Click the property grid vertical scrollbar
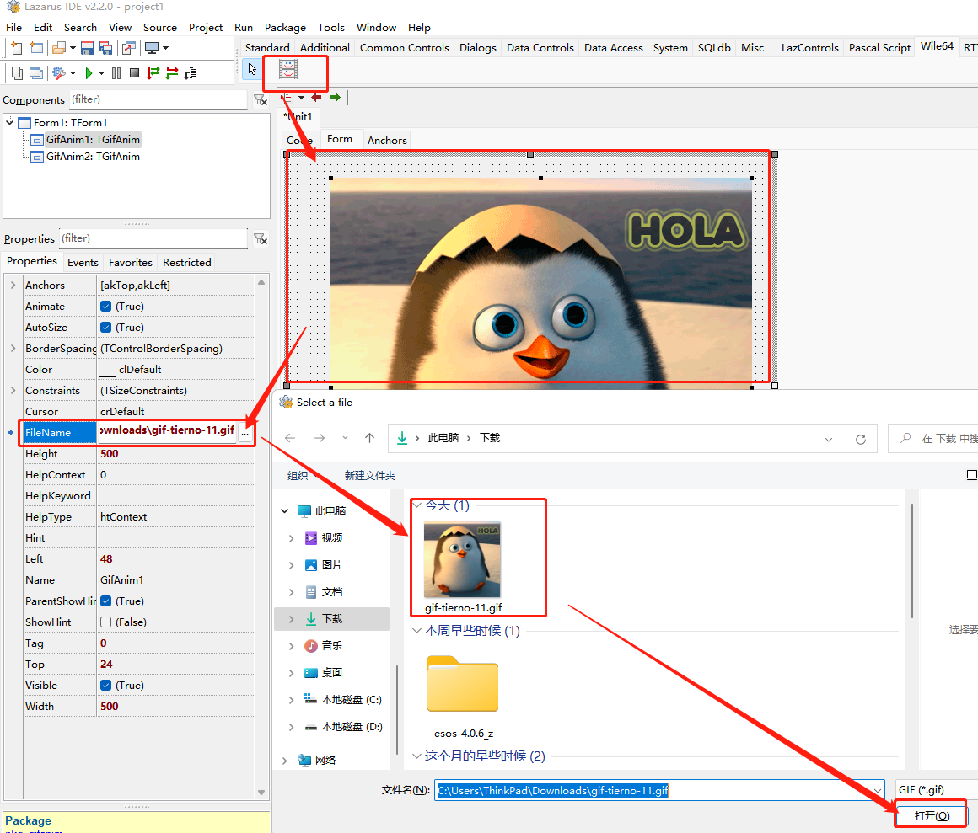 coord(261,538)
